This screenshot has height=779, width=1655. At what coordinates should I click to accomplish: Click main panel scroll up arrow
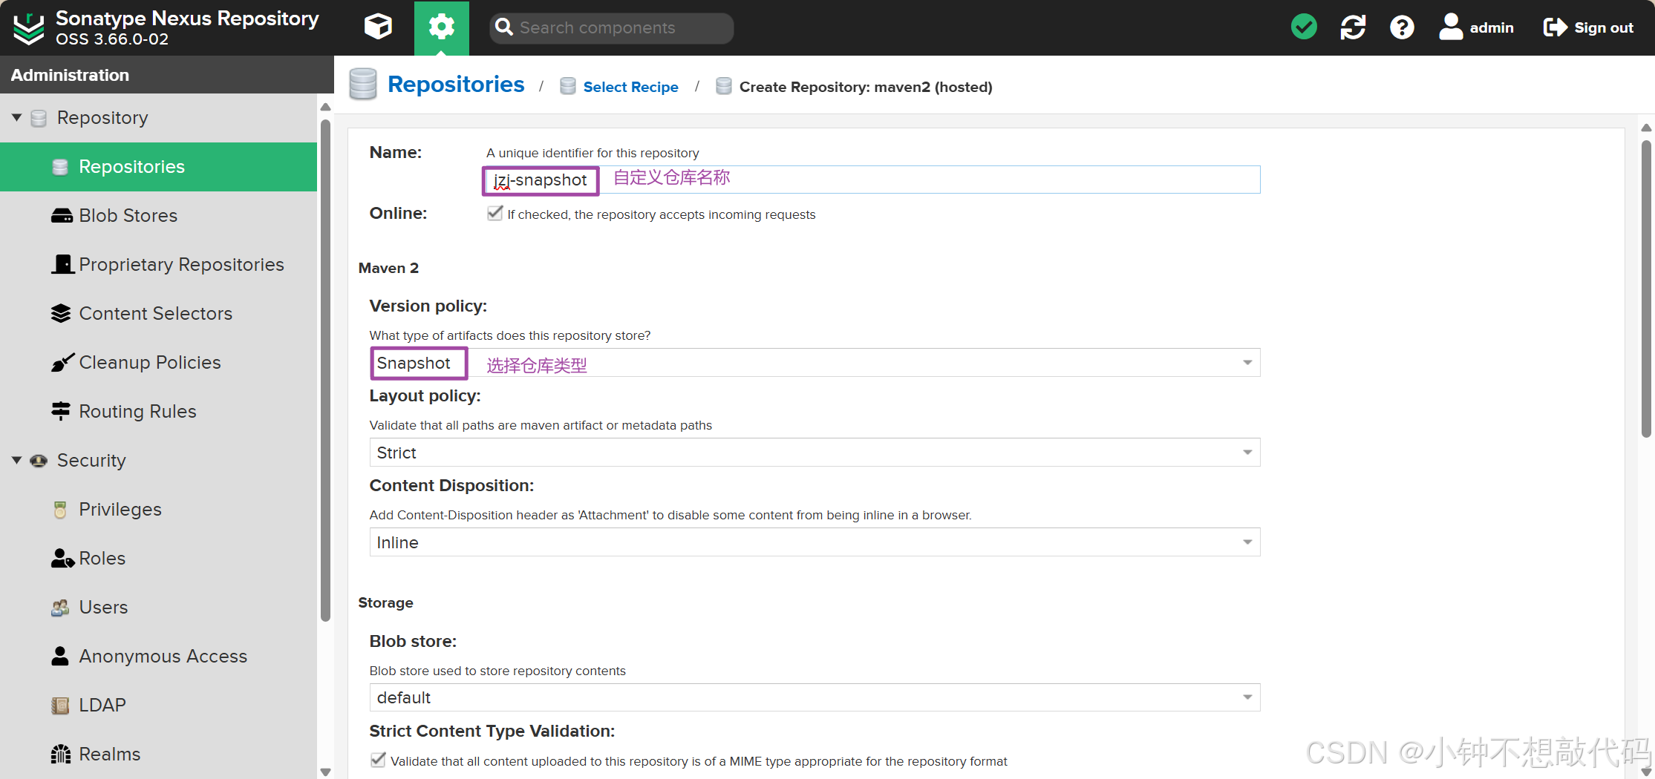[1646, 128]
